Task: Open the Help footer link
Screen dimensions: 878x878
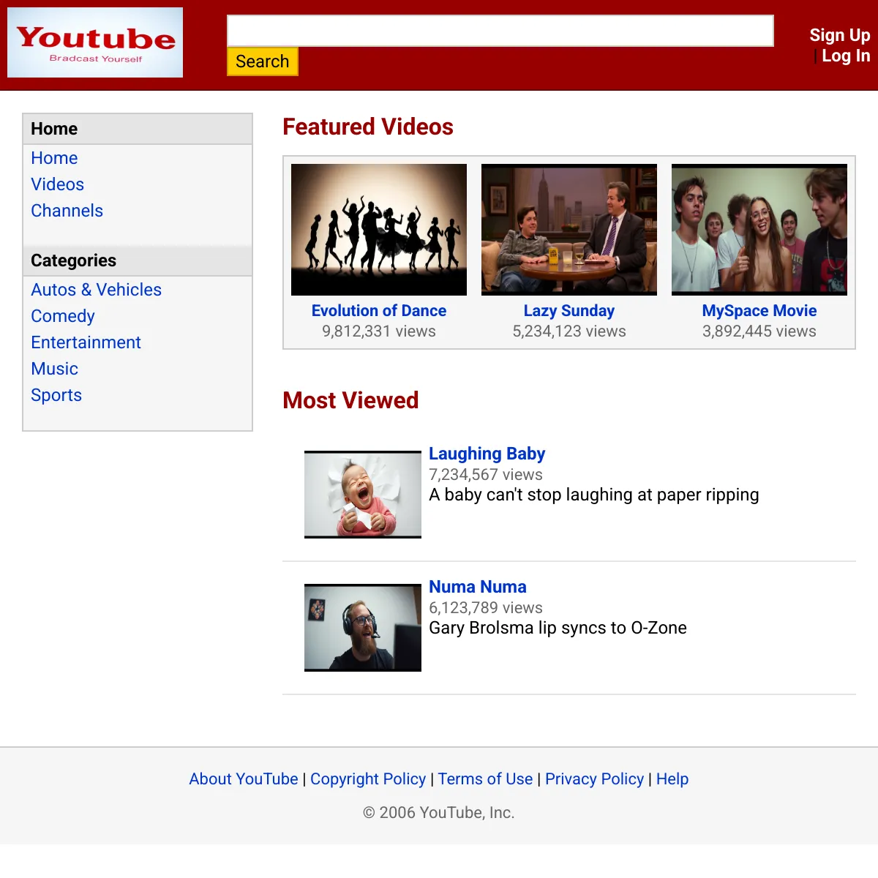Action: (x=672, y=779)
